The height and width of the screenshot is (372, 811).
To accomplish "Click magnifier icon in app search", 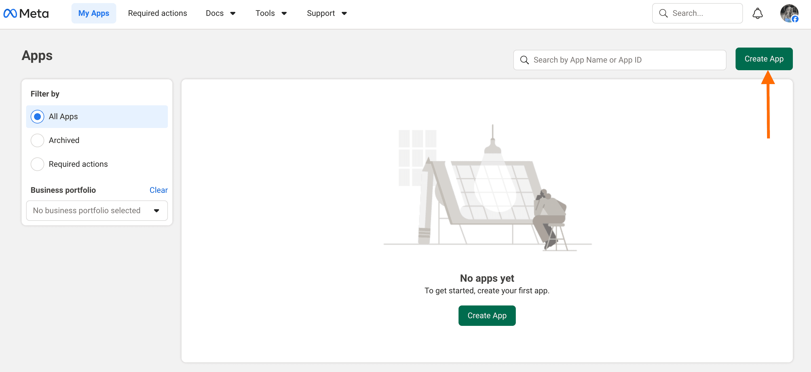I will click(x=524, y=60).
